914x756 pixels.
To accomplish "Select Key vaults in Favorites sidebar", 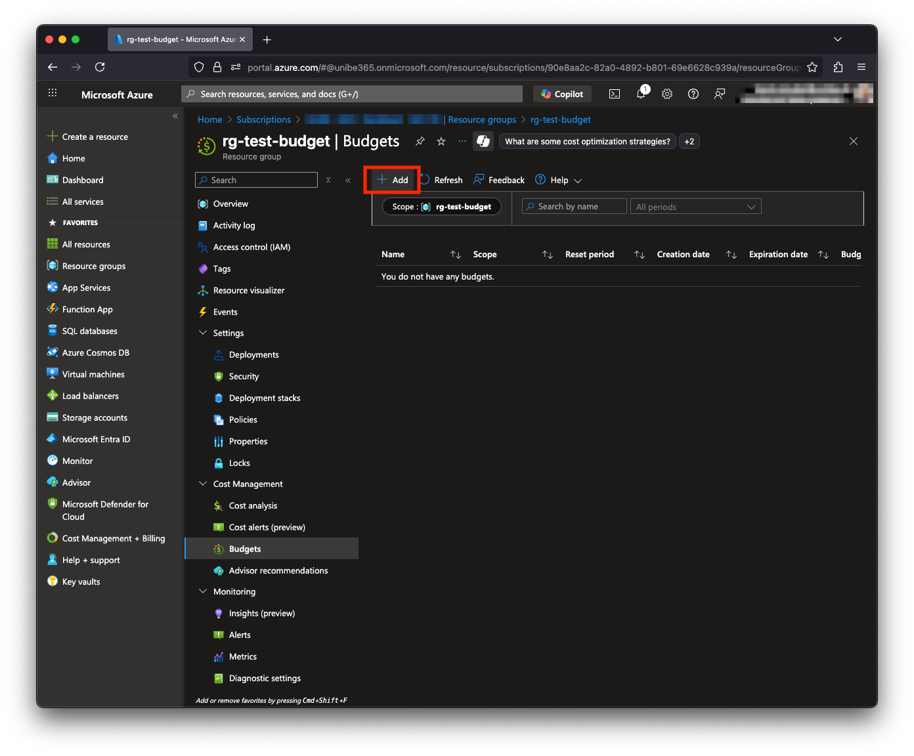I will 81,581.
